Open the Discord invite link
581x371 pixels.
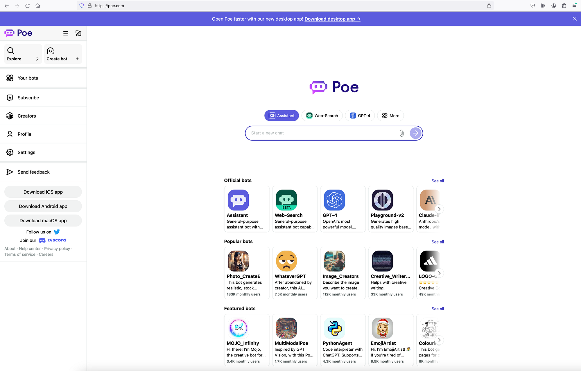53,240
